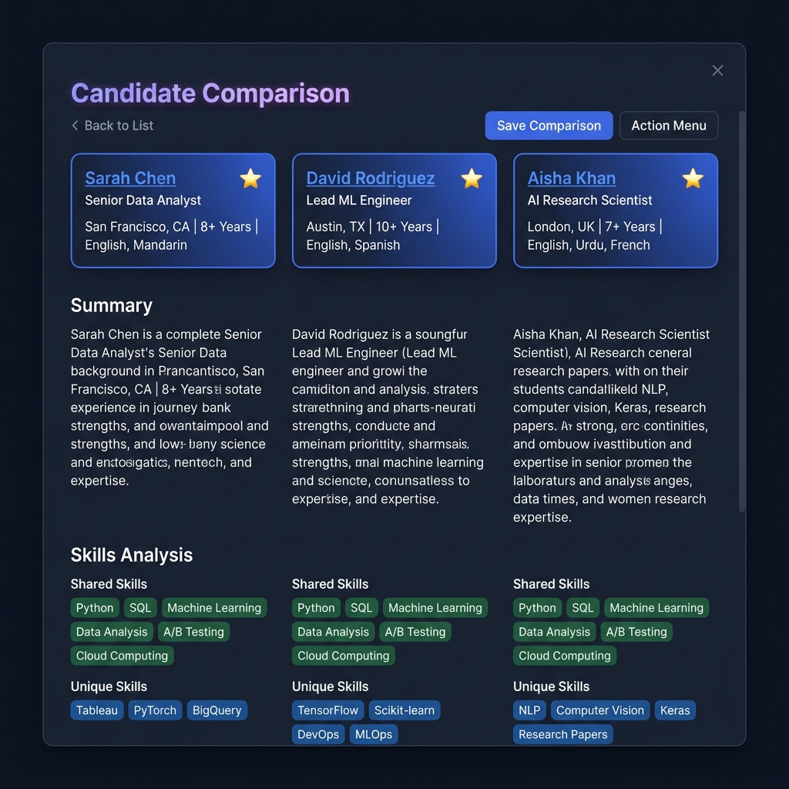The width and height of the screenshot is (789, 789).
Task: Open the Action Menu
Action: tap(668, 125)
